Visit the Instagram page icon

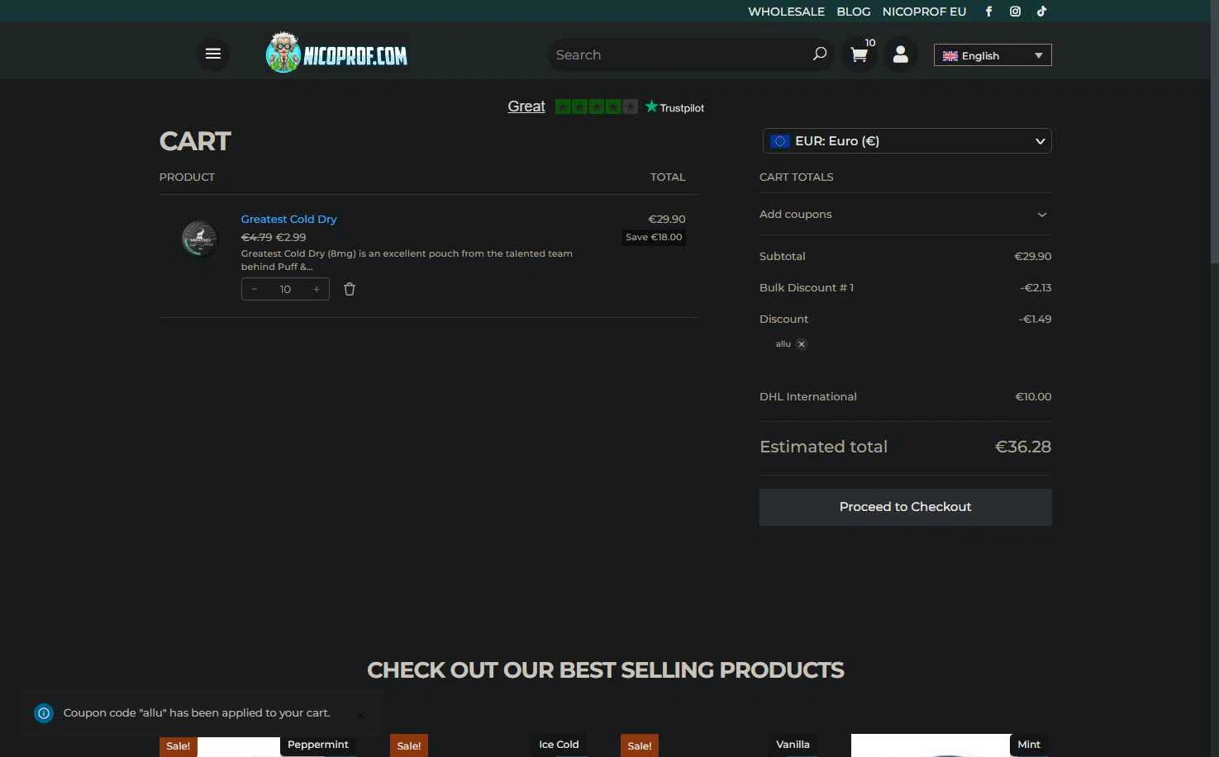1015,12
